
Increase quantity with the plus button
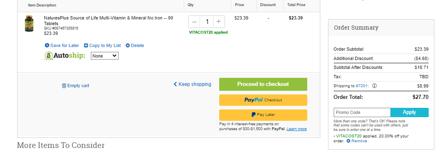tap(219, 21)
